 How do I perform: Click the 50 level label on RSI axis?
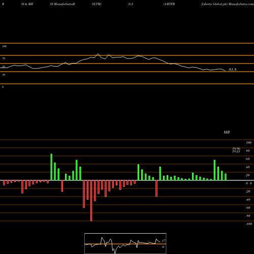[4, 67]
